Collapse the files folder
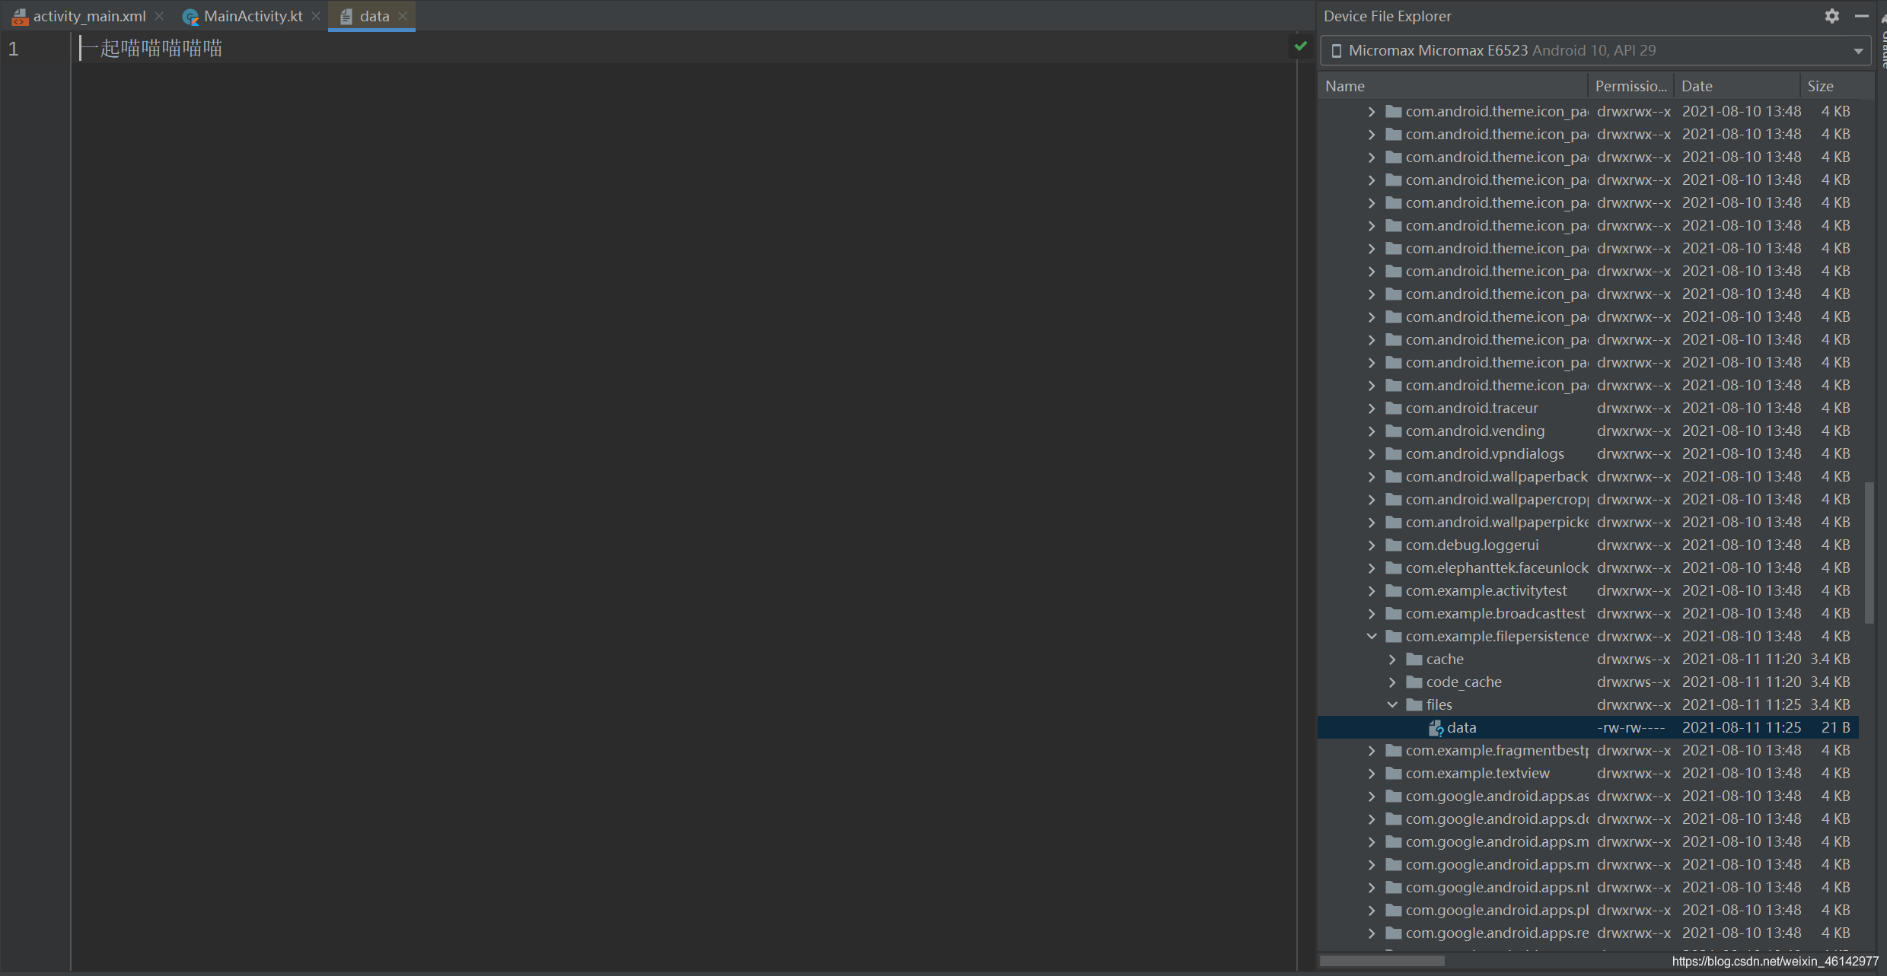Viewport: 1887px width, 976px height. 1392,705
